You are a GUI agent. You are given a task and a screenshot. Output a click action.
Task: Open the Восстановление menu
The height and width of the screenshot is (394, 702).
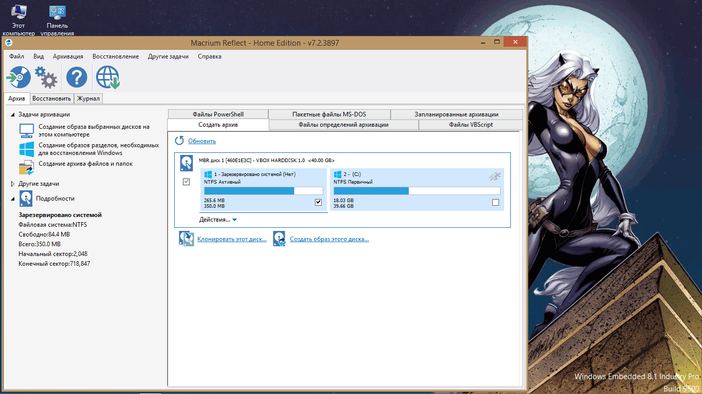click(x=116, y=56)
